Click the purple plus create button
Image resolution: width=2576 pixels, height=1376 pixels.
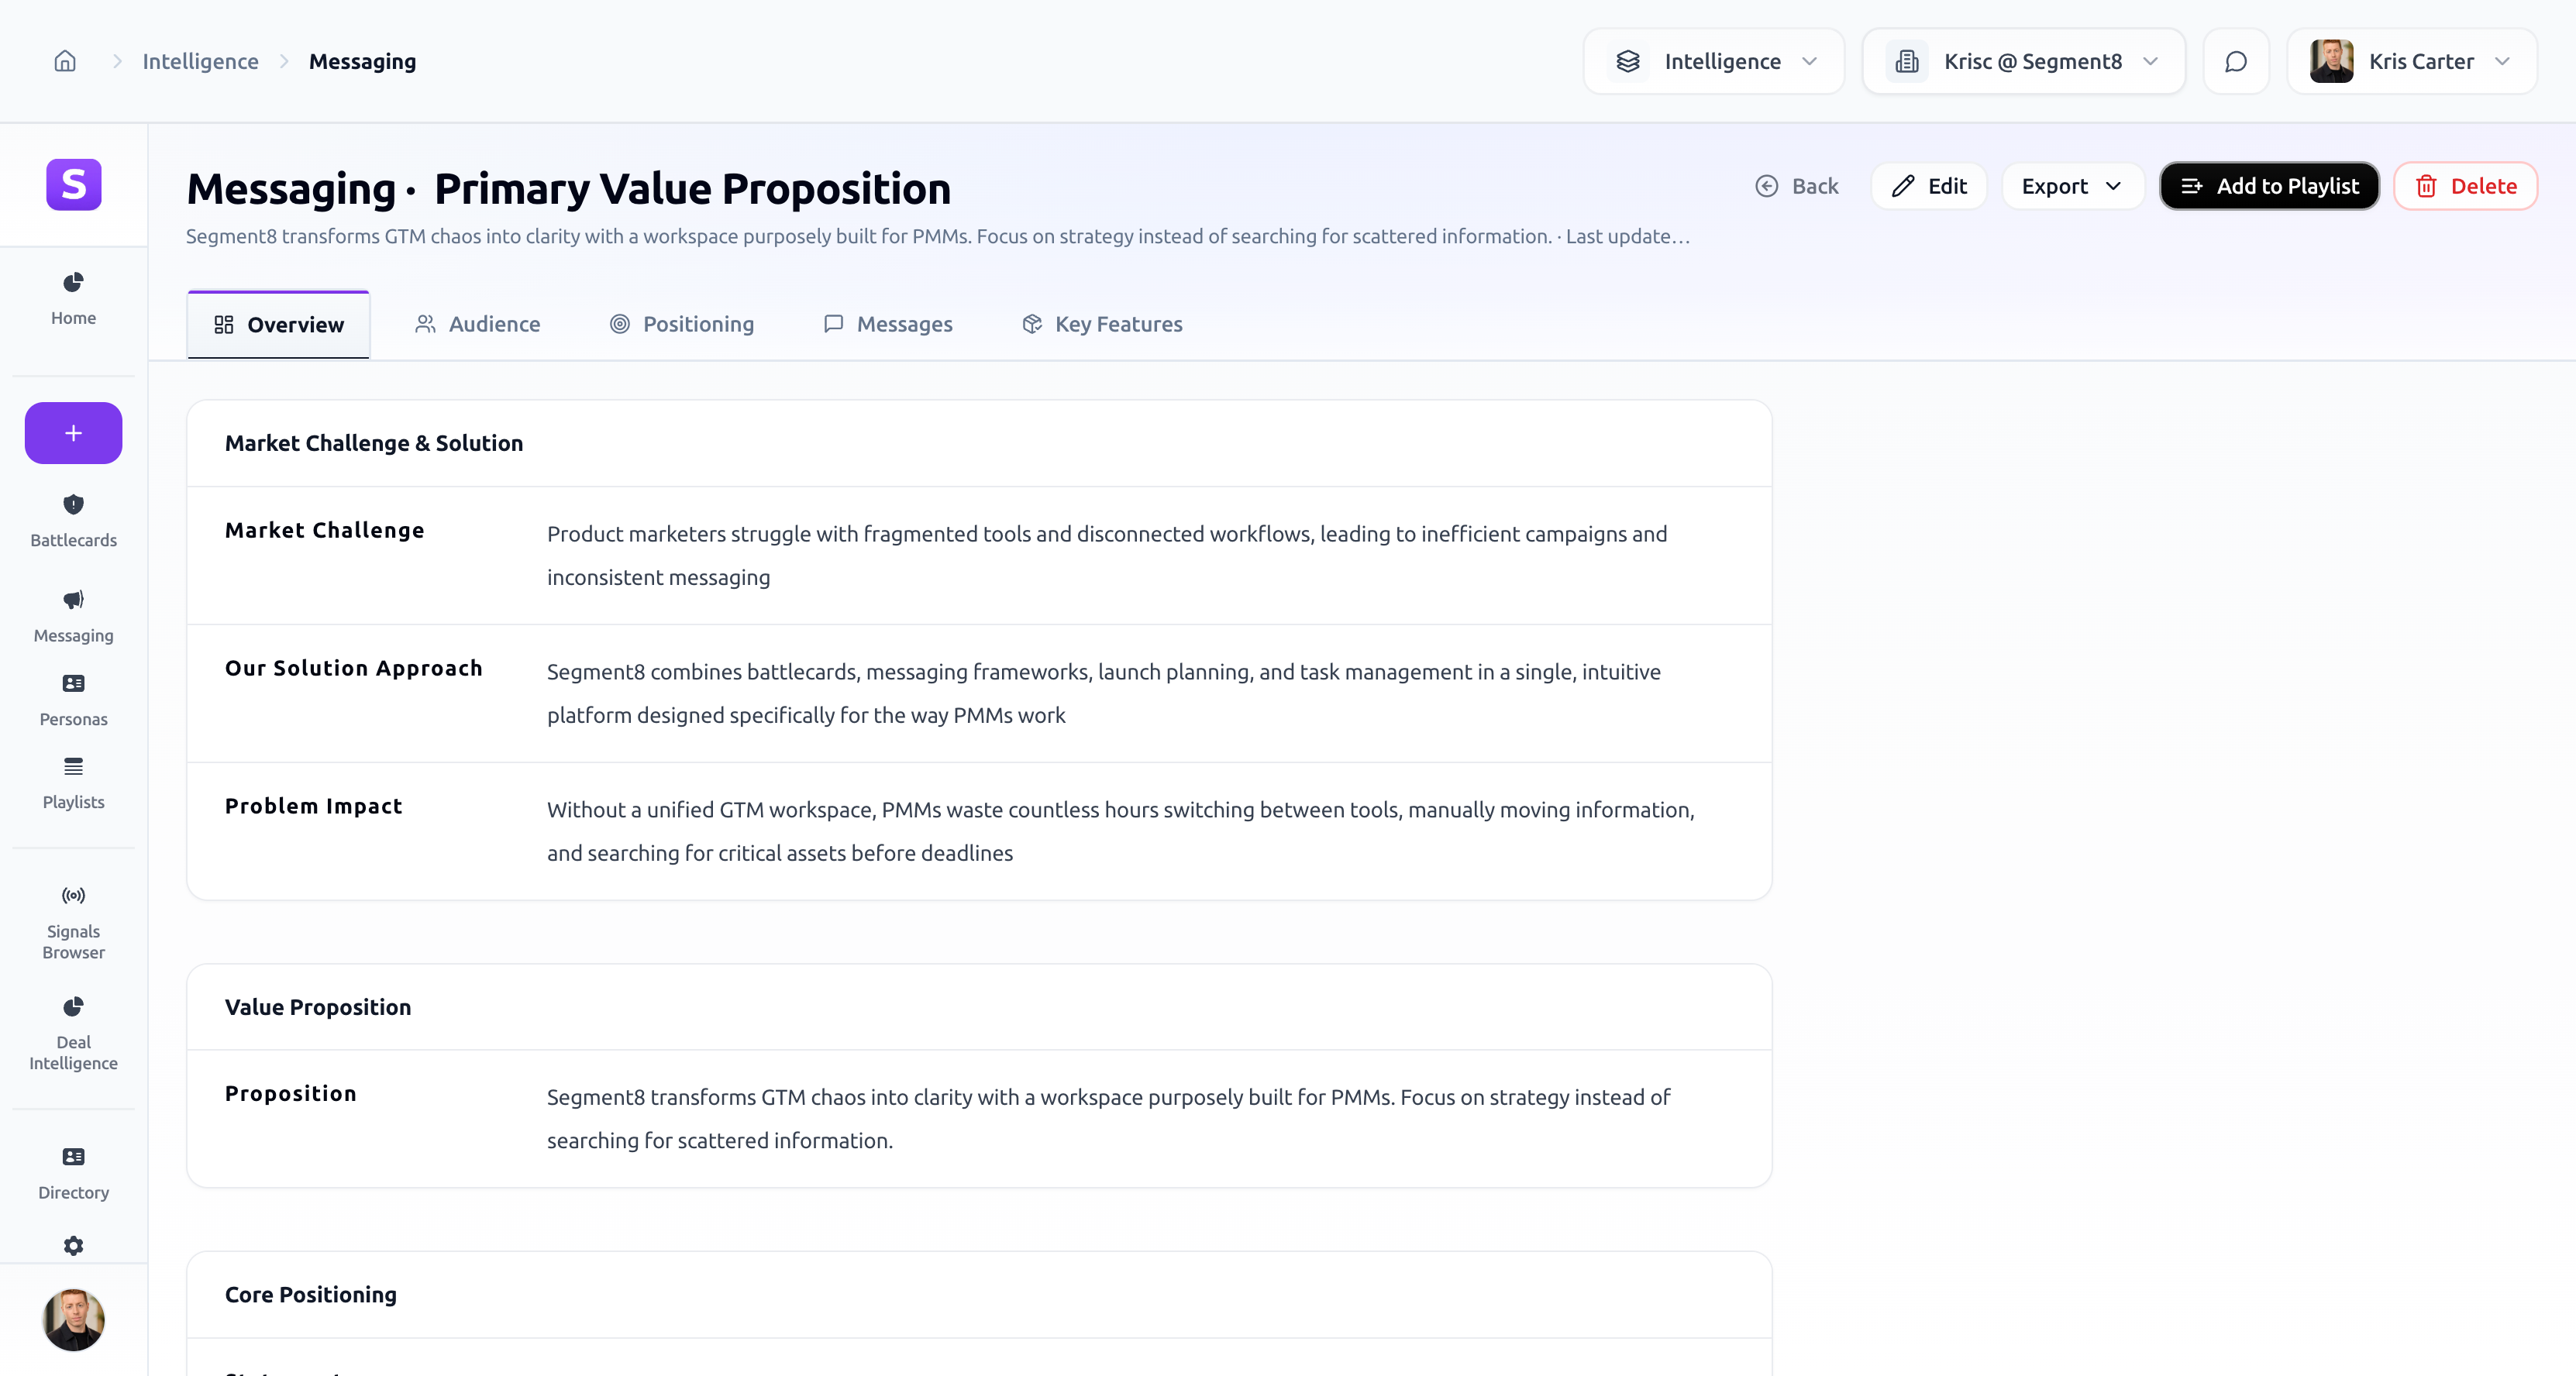pos(73,433)
